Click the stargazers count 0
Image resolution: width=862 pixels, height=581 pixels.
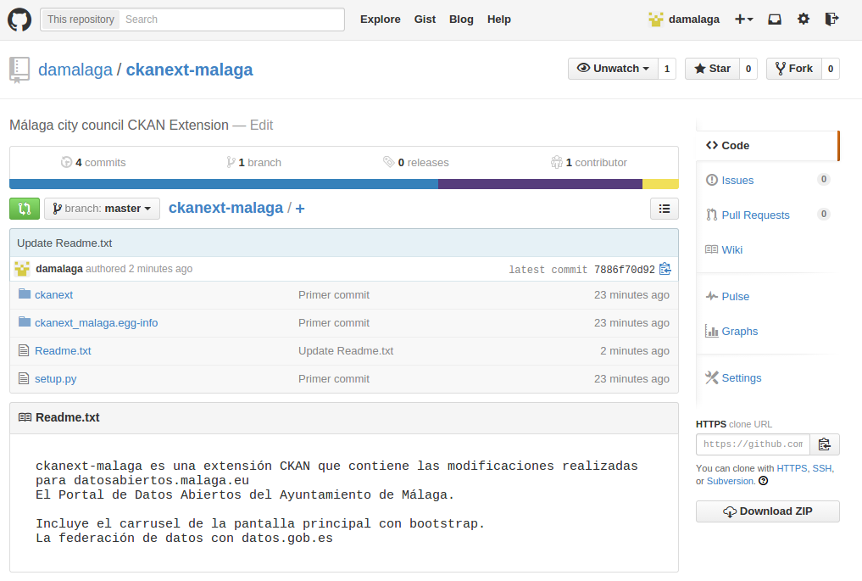(748, 69)
